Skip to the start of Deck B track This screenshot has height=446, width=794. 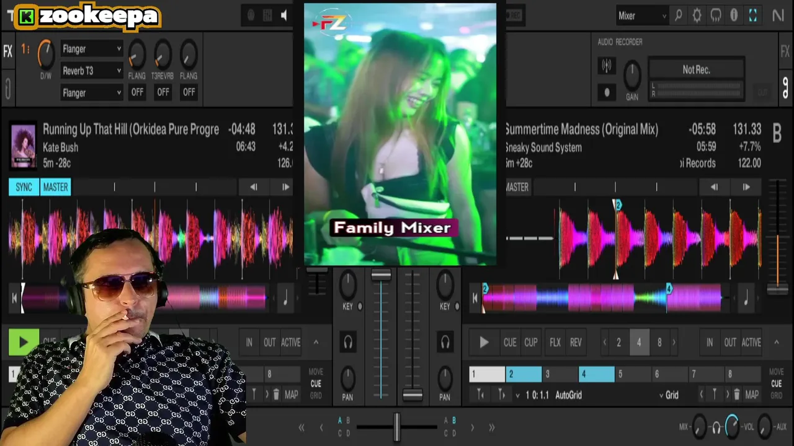[475, 298]
